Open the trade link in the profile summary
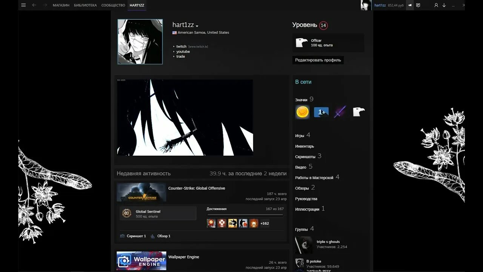 click(x=180, y=56)
